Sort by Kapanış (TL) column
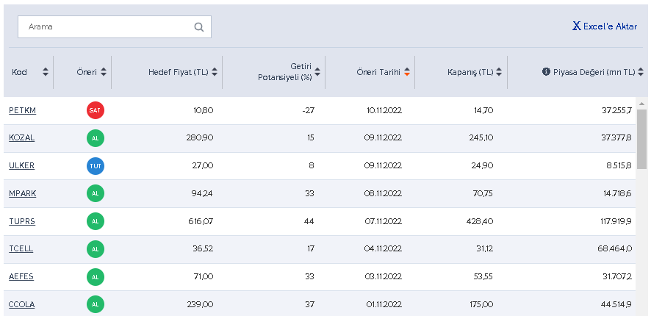Screen dimensions: 651x316 coord(499,72)
